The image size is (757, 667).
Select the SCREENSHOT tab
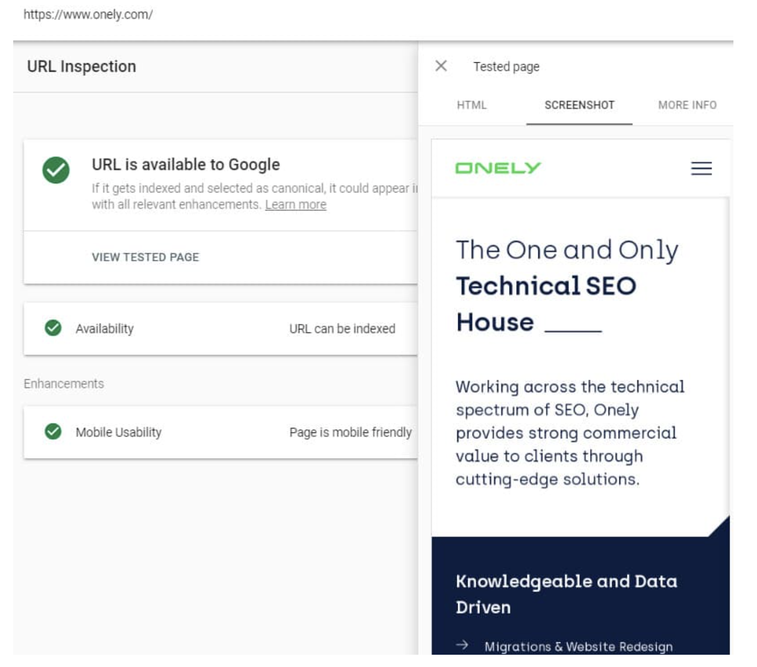579,105
